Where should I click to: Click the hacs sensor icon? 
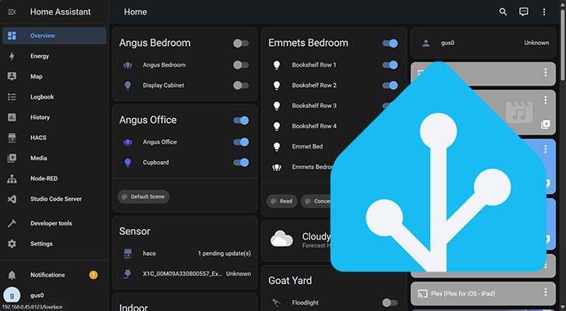(128, 253)
